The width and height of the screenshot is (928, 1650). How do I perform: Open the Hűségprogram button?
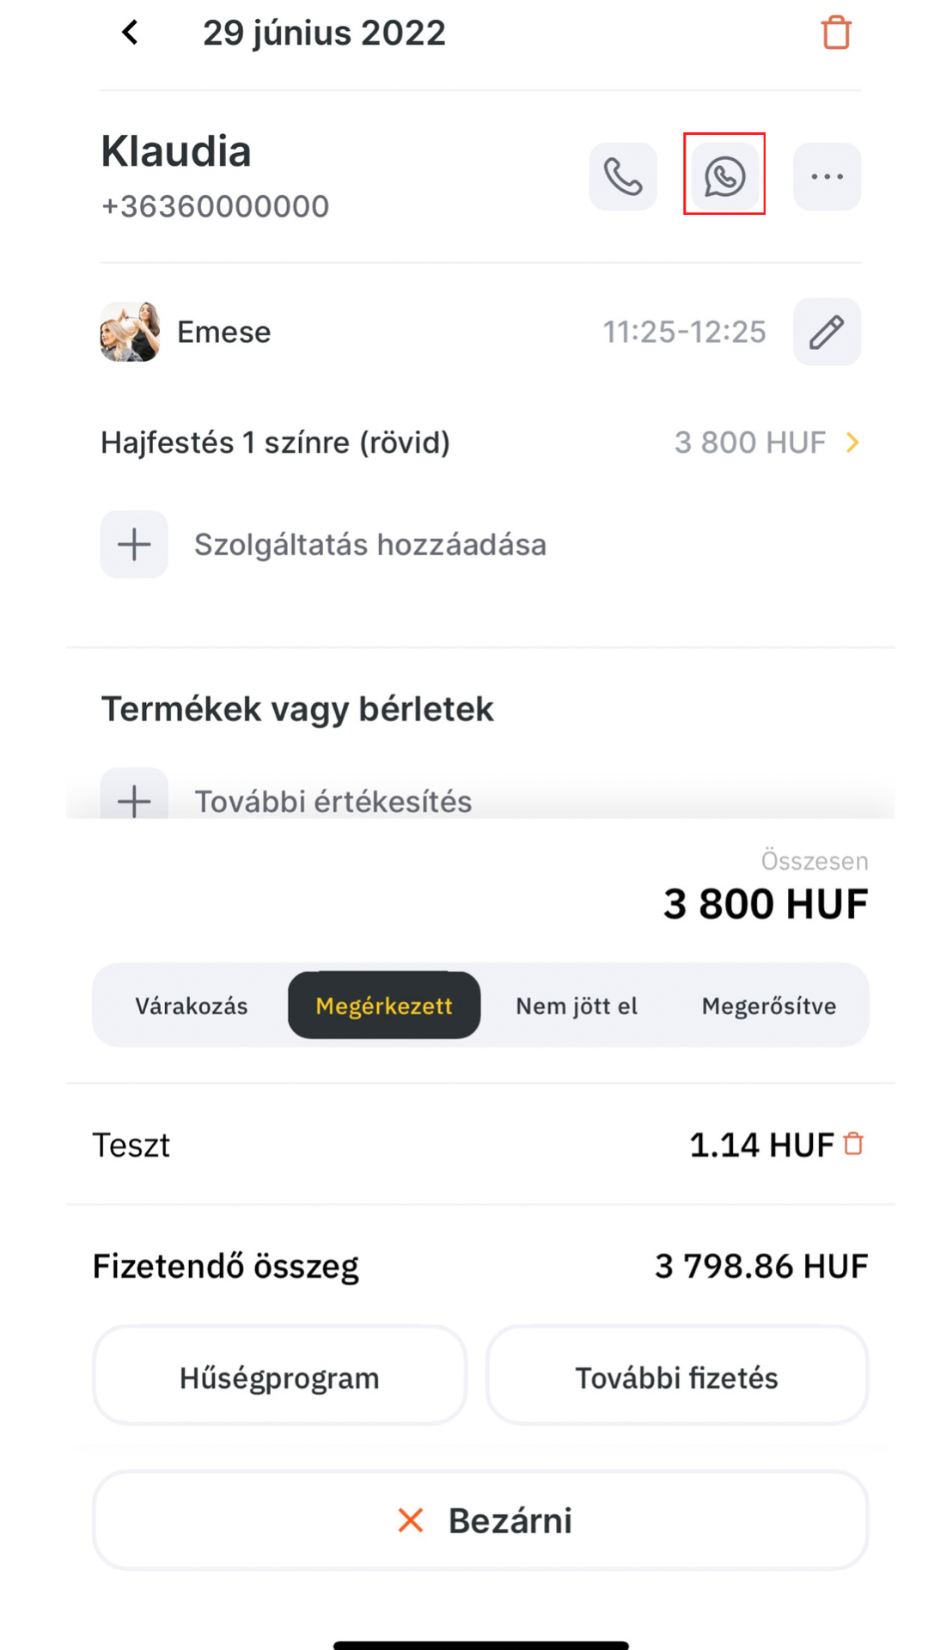pyautogui.click(x=279, y=1378)
